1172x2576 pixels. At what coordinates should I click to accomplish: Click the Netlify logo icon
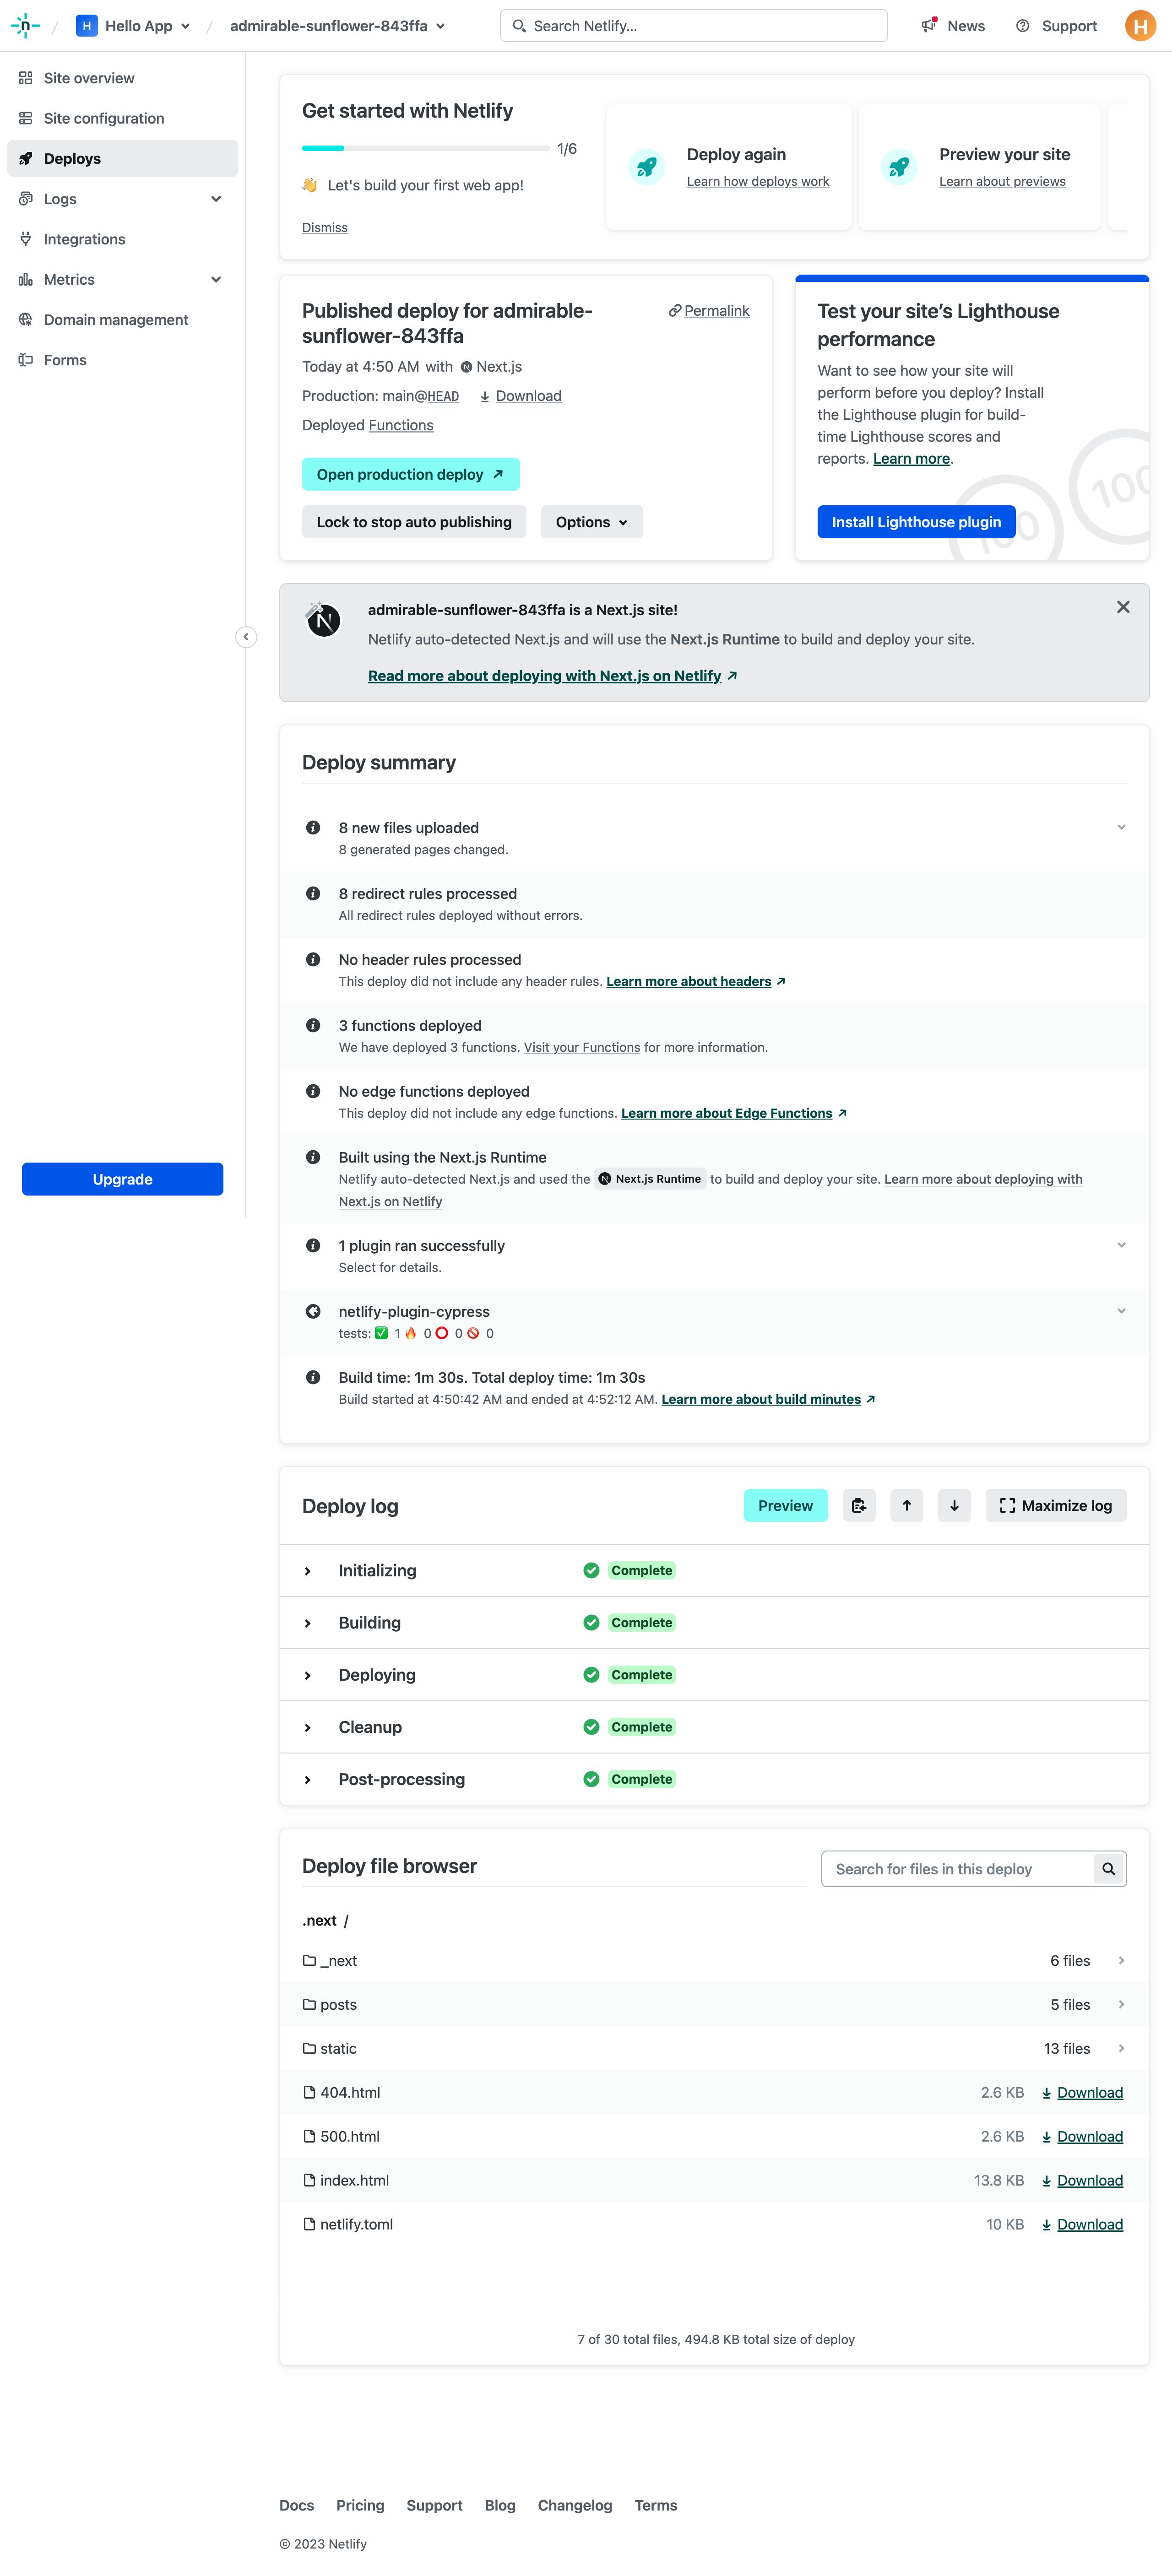pos(25,26)
